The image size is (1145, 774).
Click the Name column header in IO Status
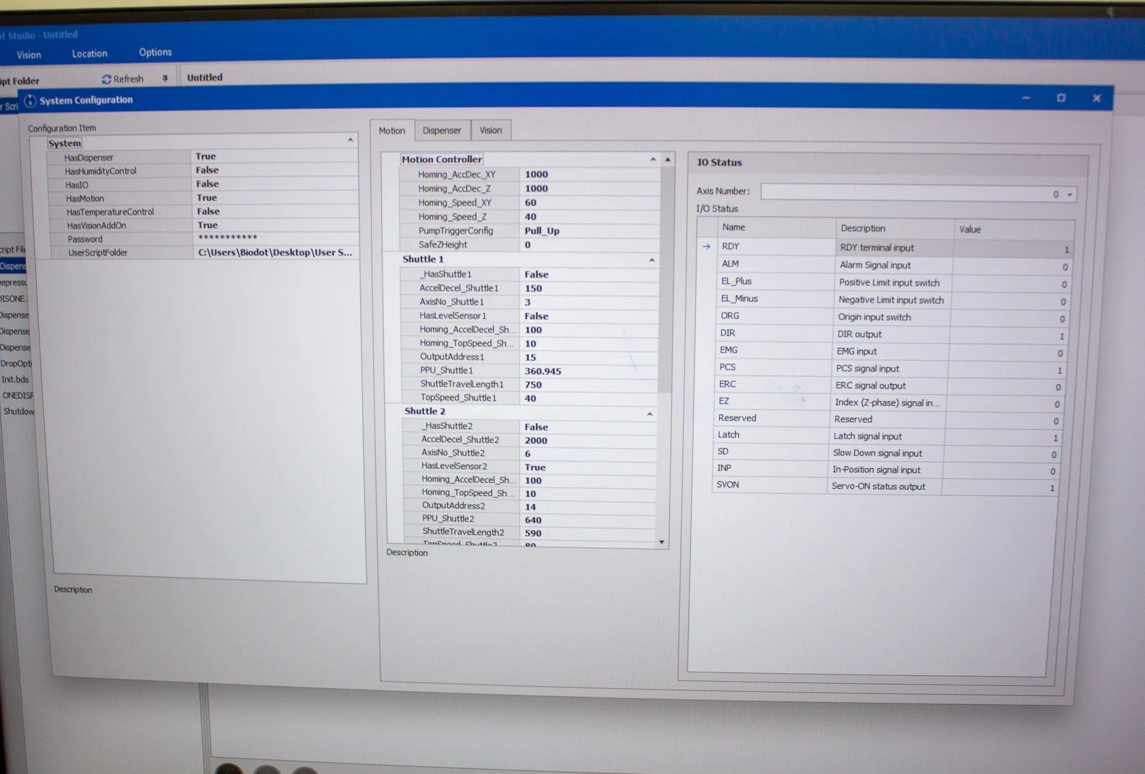(x=776, y=227)
